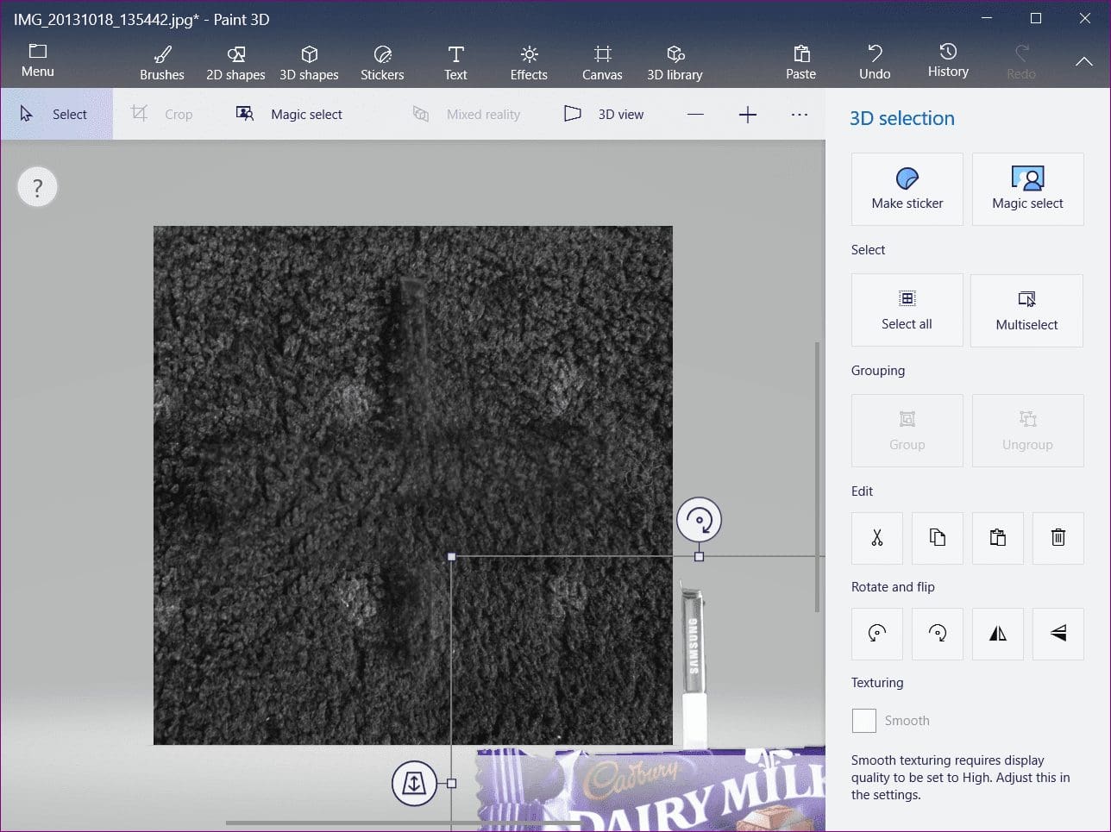This screenshot has width=1111, height=832.
Task: Flip horizontal icon
Action: [998, 634]
